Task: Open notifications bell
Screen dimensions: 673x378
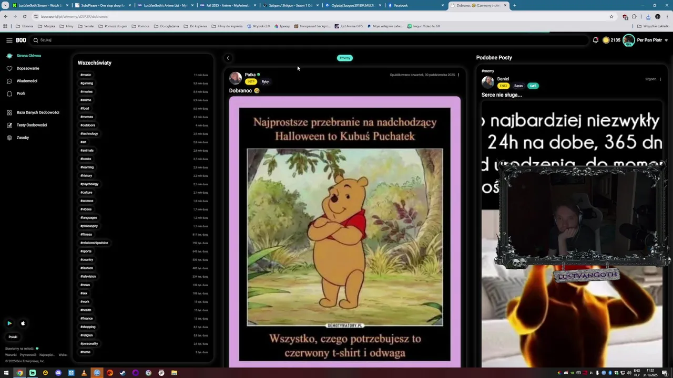Action: (x=596, y=40)
